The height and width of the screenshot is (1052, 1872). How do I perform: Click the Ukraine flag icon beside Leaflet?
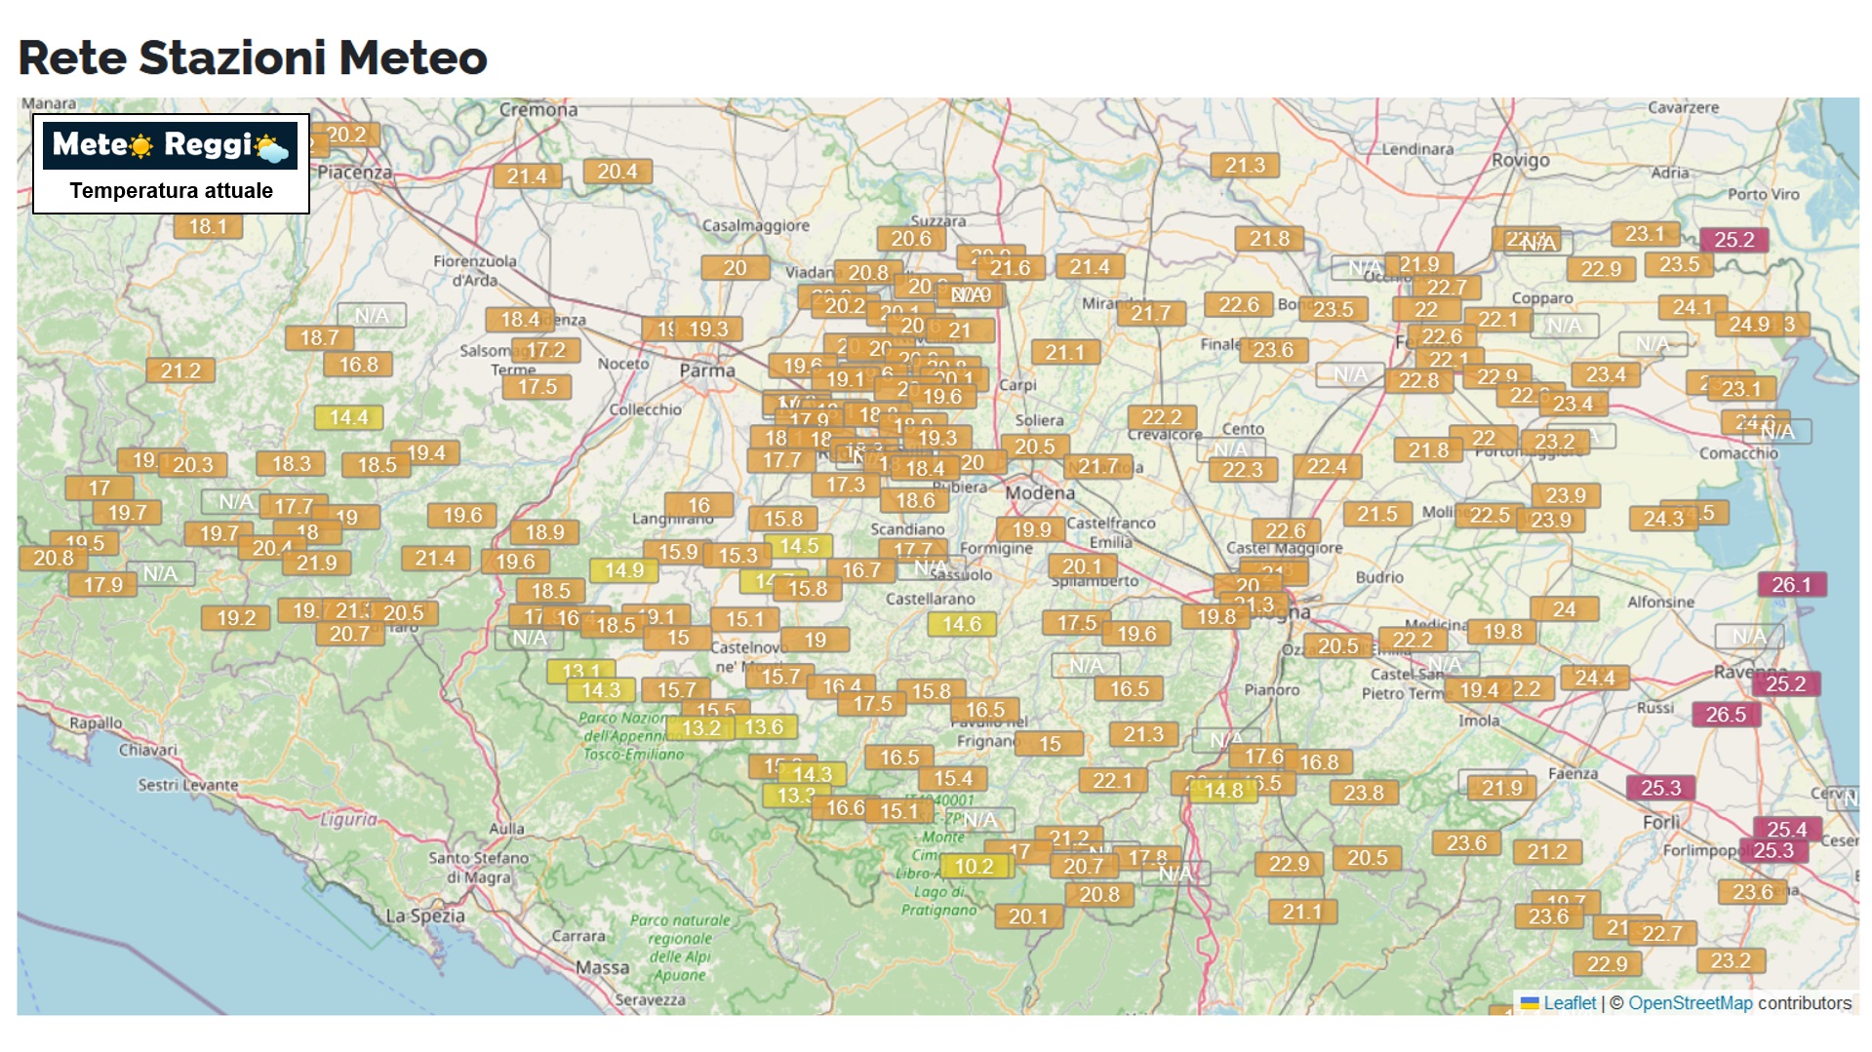[x=1530, y=1003]
